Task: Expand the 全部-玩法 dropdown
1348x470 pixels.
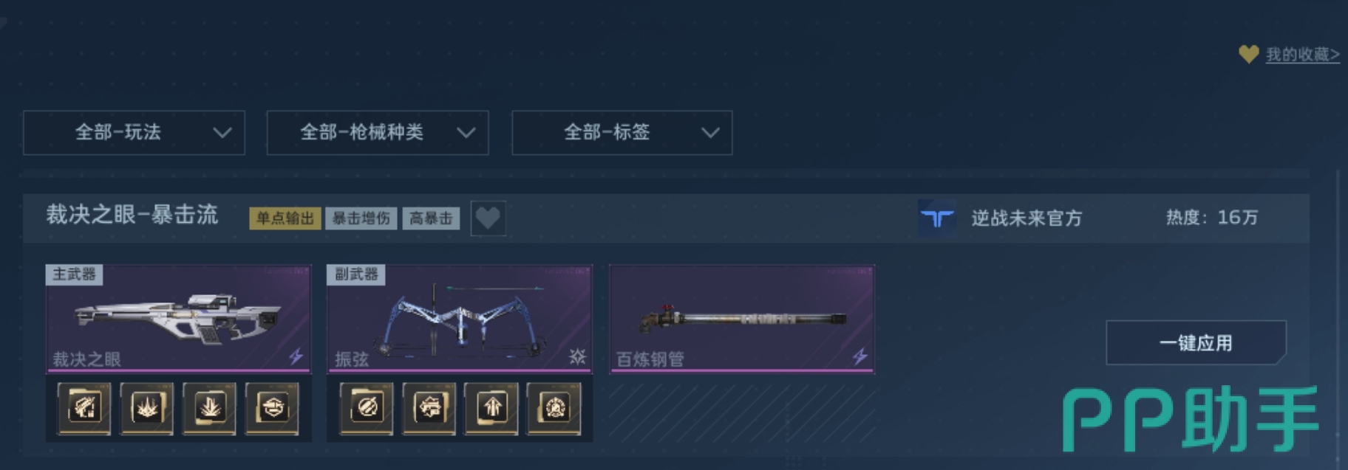Action: tap(134, 133)
